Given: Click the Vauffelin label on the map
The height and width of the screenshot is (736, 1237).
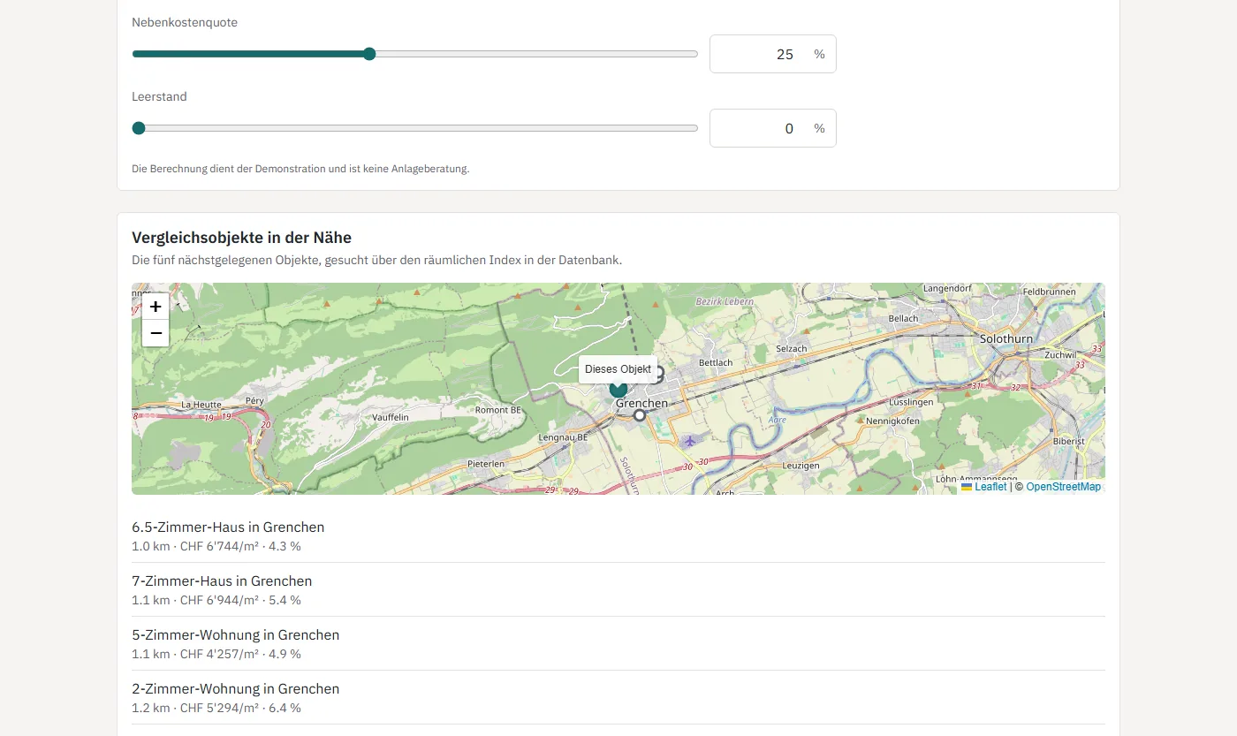Looking at the screenshot, I should click(391, 416).
